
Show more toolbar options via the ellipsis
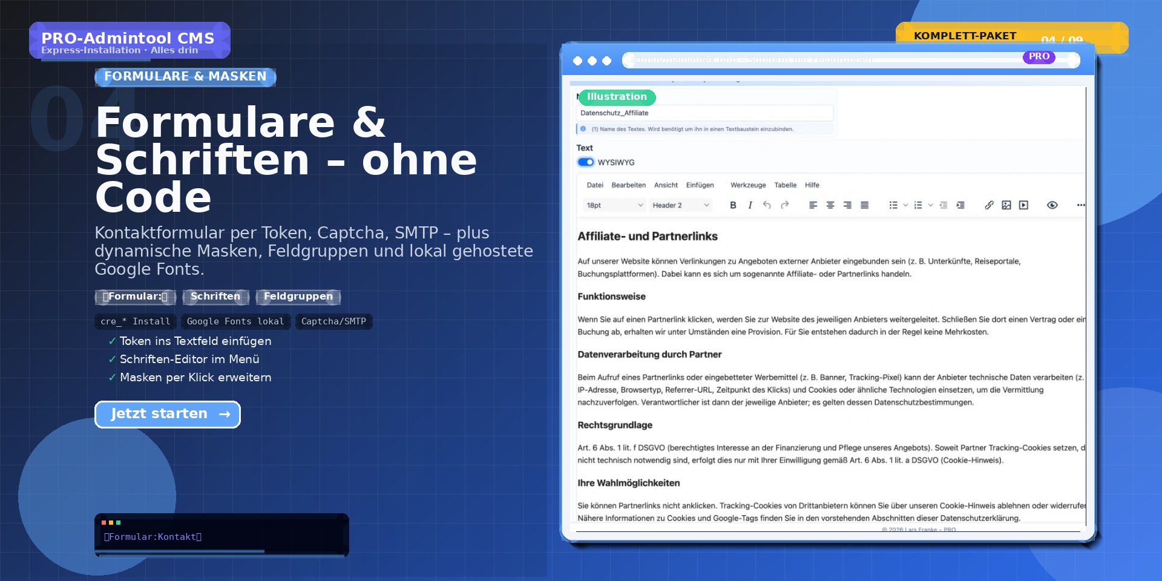(1081, 205)
